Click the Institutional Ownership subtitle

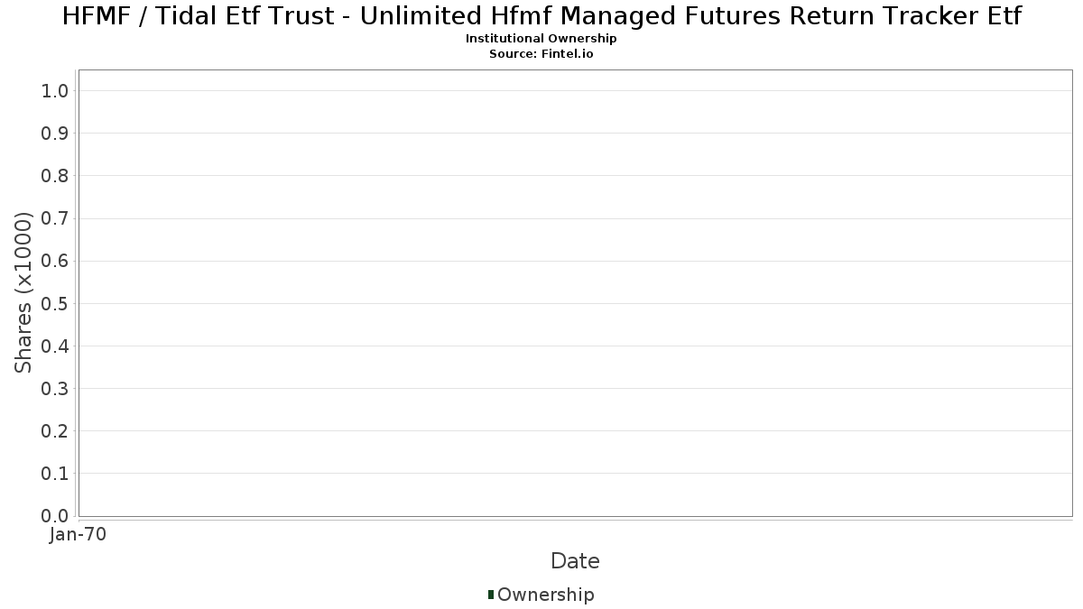pyautogui.click(x=541, y=39)
